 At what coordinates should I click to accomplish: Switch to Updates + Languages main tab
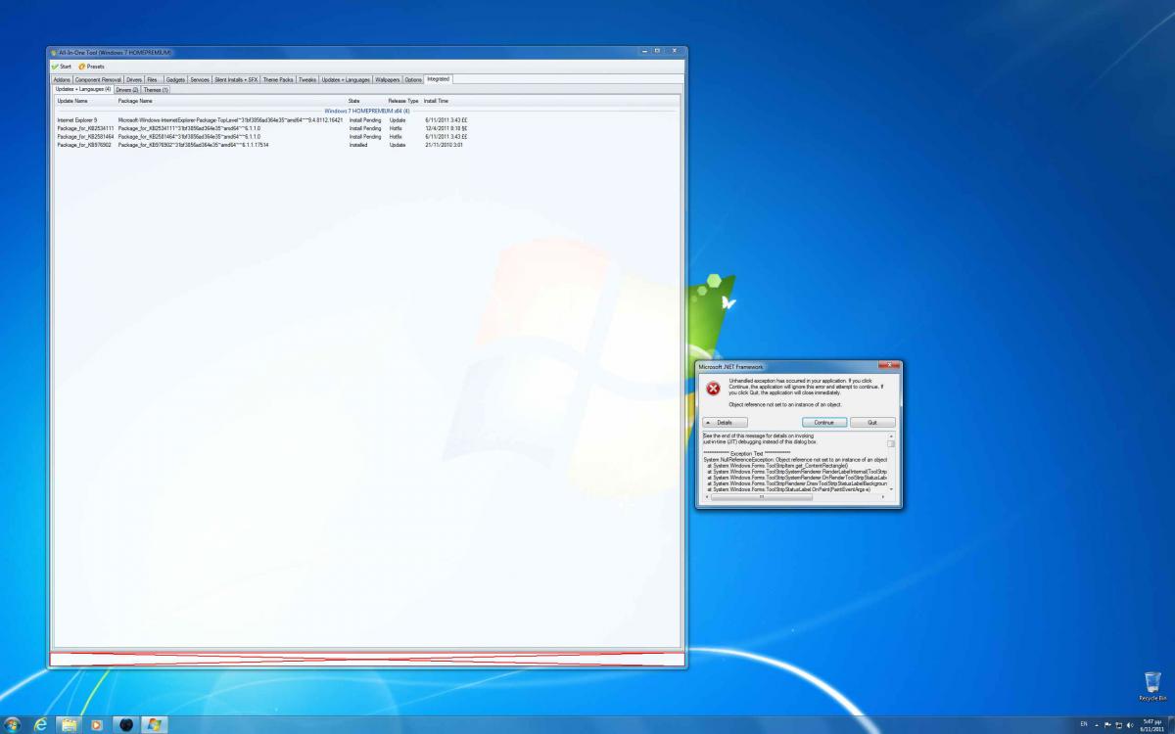pyautogui.click(x=347, y=79)
